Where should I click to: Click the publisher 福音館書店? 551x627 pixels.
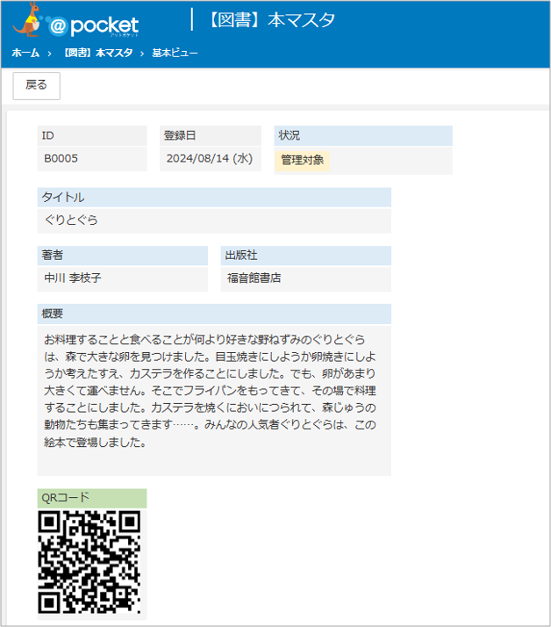(x=254, y=277)
